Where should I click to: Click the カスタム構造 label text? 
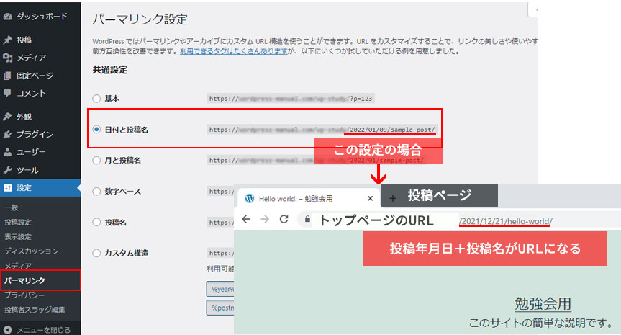tap(127, 253)
